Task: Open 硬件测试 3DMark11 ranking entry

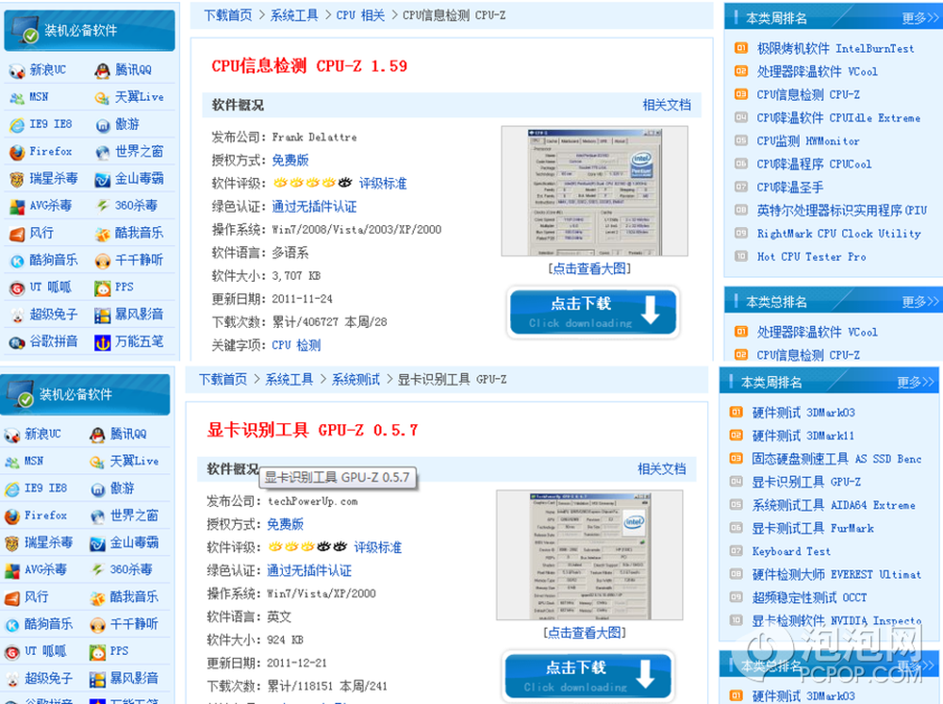Action: click(x=802, y=435)
